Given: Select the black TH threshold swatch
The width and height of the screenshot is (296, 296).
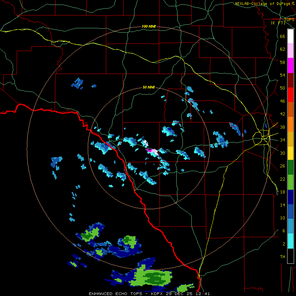Looking at the screenshot, I should point(290,256).
